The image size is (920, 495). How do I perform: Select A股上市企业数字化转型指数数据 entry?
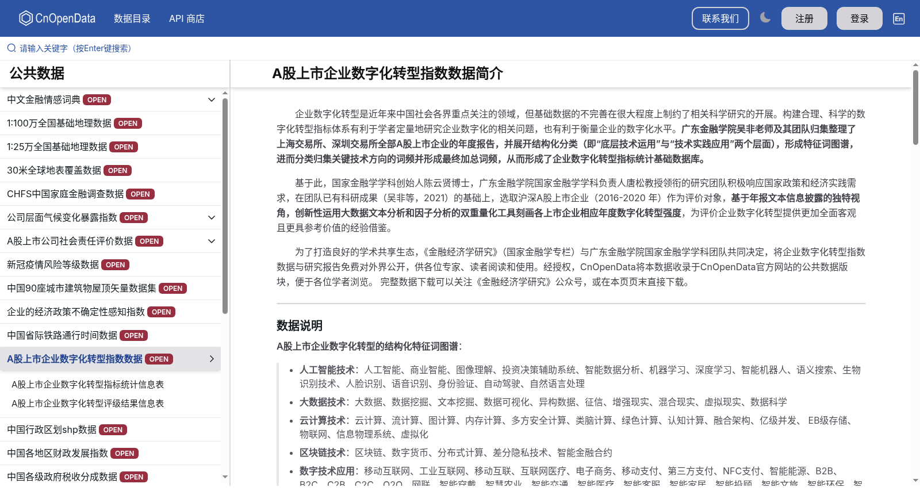click(75, 359)
